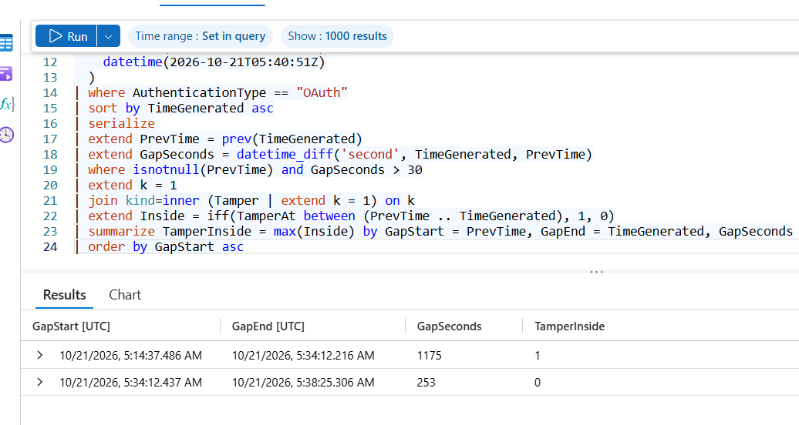Open the Functions fx sidebar icon
This screenshot has height=425, width=799.
tap(7, 105)
